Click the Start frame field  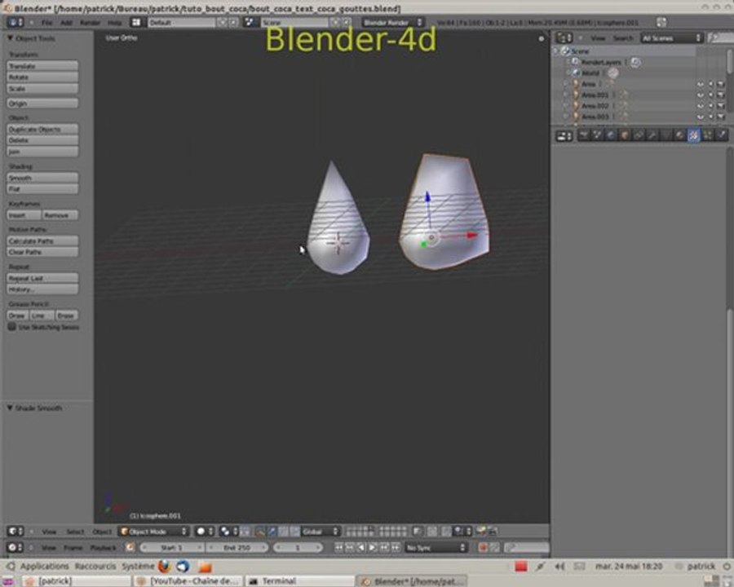point(172,547)
